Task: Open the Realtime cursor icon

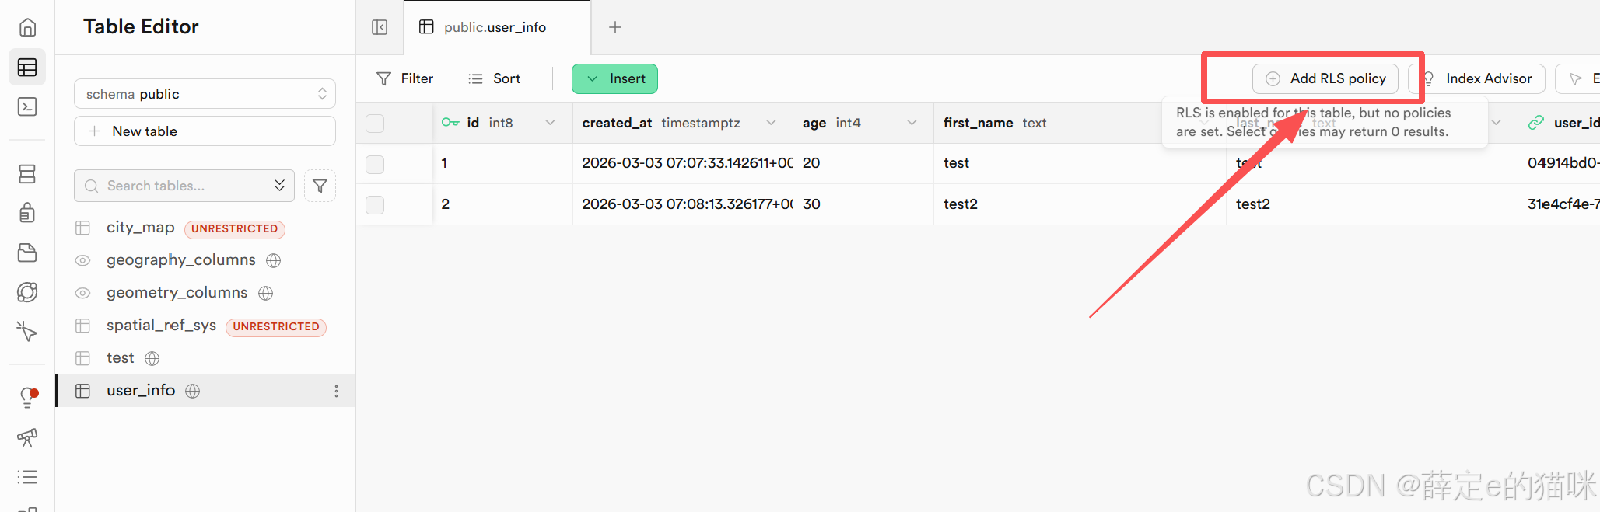Action: coord(27,332)
